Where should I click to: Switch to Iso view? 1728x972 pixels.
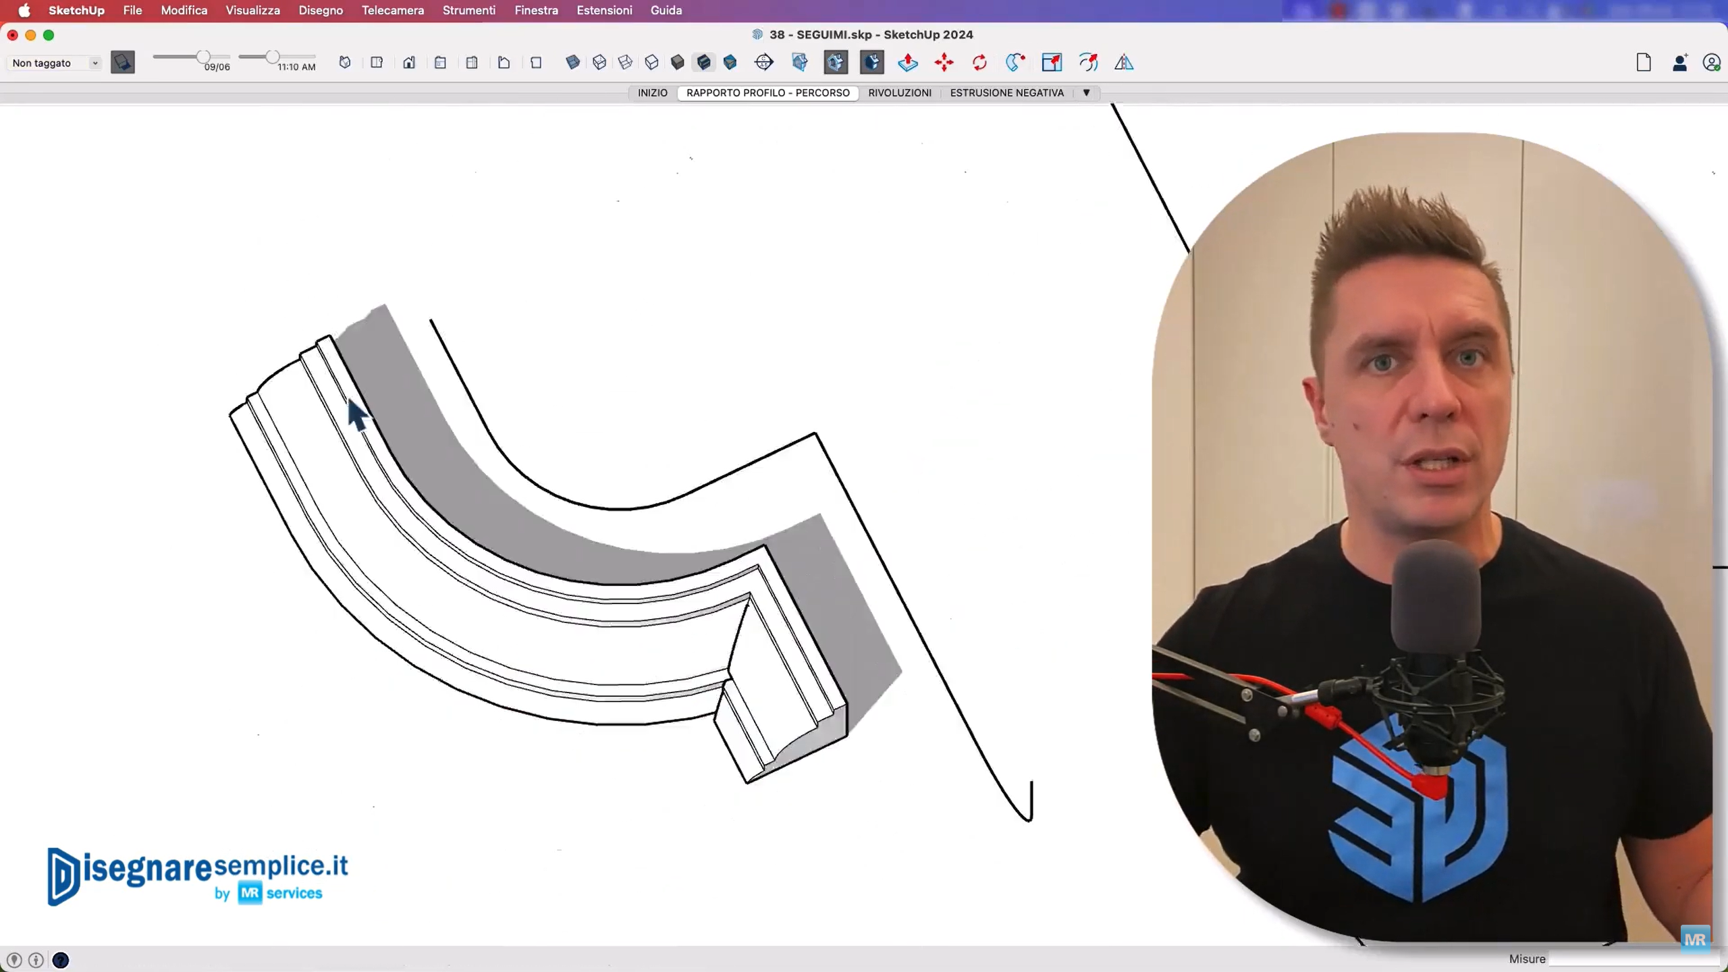345,63
